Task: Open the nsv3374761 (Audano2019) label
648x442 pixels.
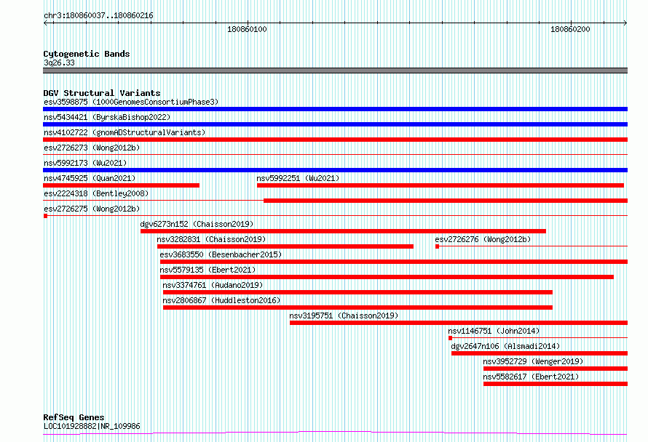Action: tap(213, 285)
